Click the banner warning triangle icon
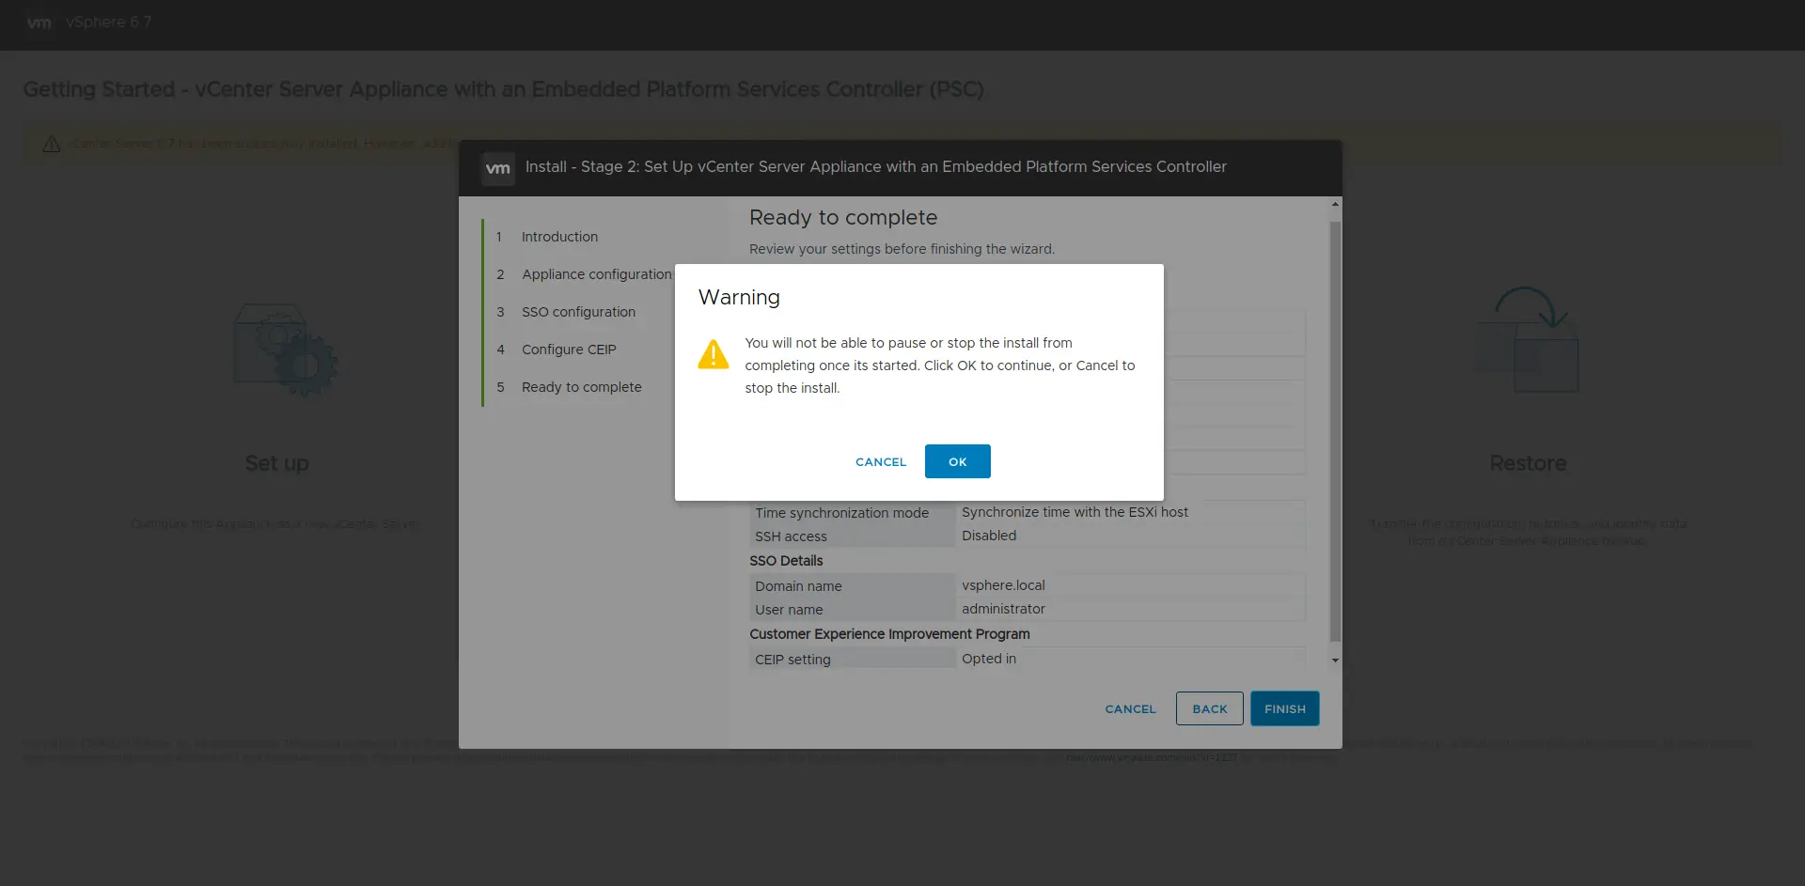The image size is (1805, 886). tap(52, 144)
